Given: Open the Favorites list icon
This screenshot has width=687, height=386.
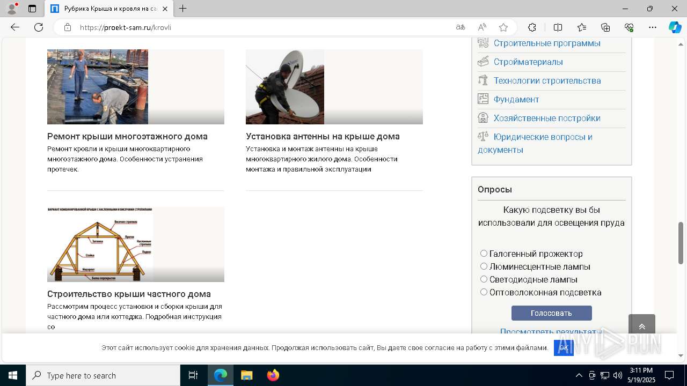Looking at the screenshot, I should pos(582,27).
